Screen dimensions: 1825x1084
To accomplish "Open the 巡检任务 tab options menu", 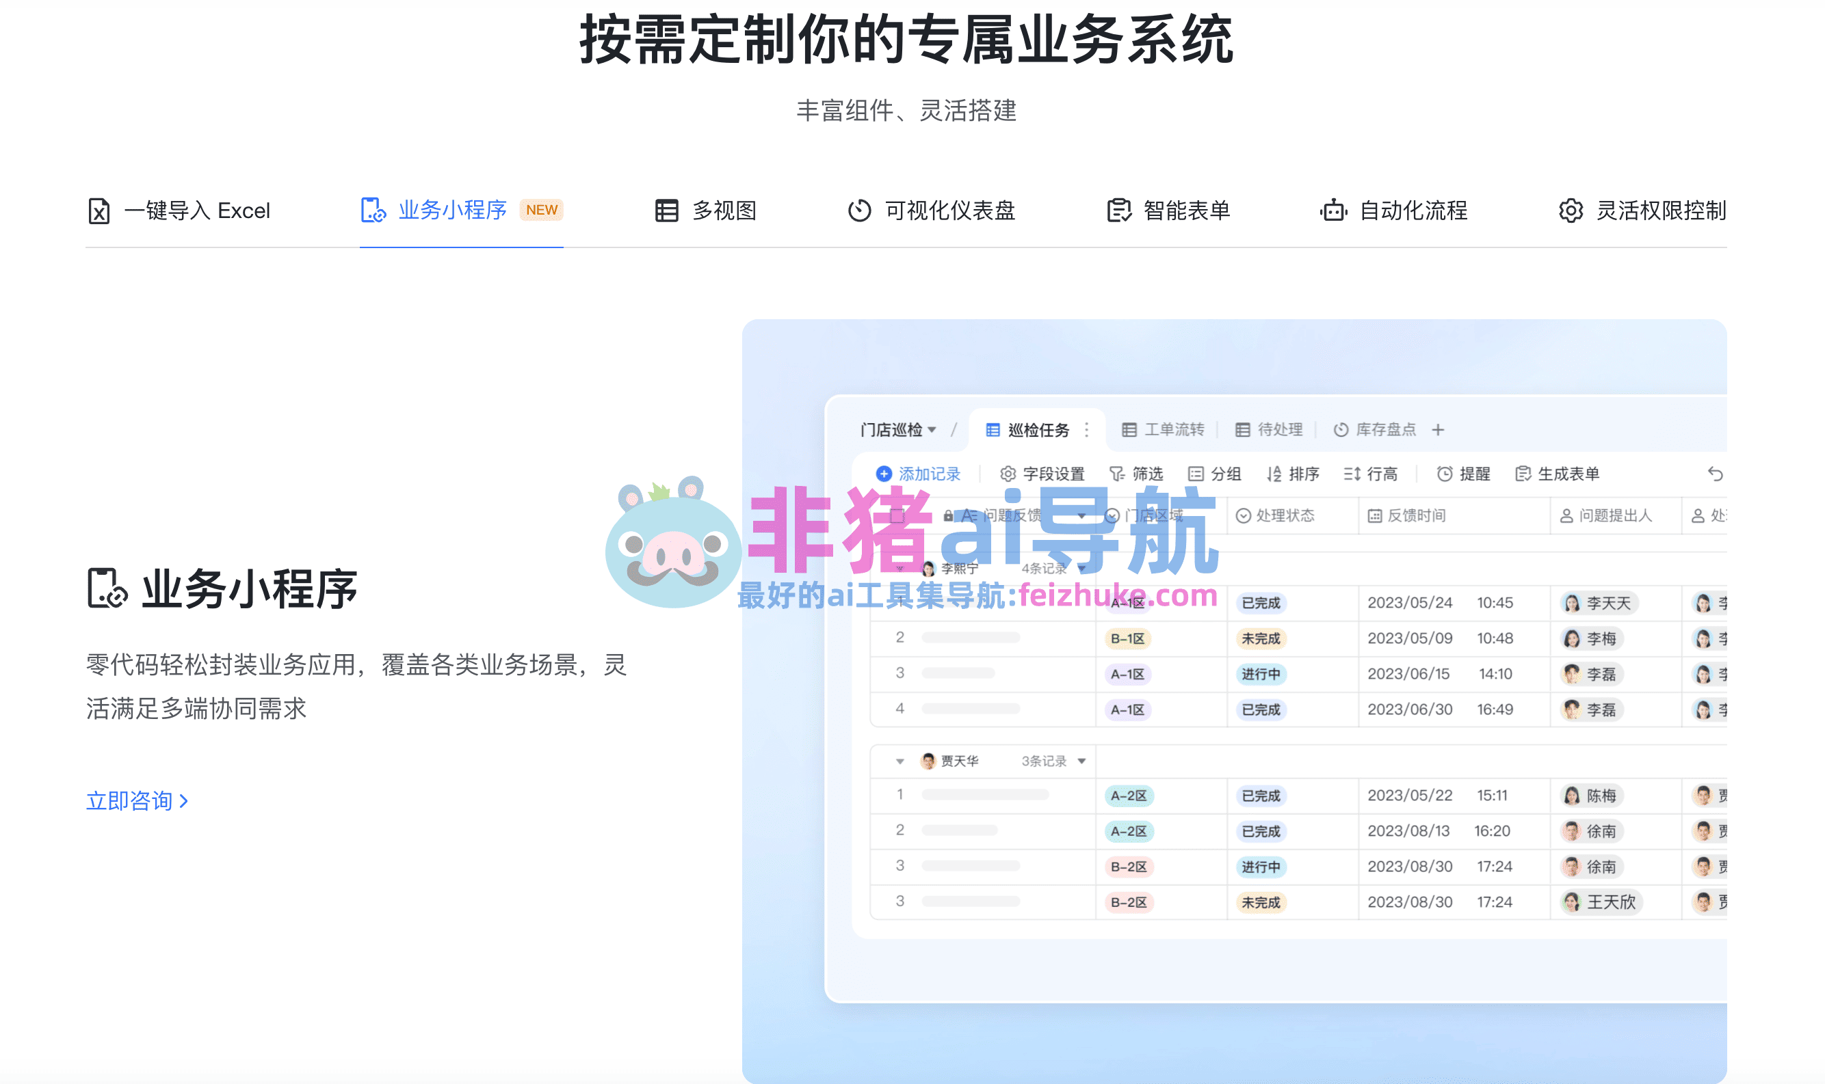I will pos(1086,429).
